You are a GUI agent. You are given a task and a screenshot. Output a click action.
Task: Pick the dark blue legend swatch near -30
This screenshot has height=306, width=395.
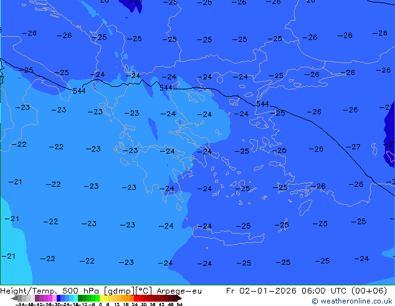coord(59,298)
